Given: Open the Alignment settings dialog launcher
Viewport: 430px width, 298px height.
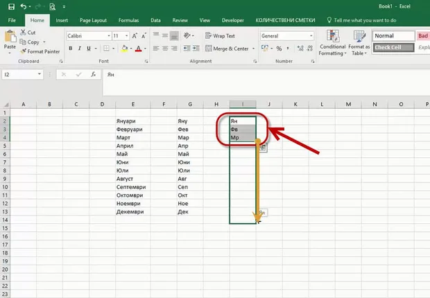Looking at the screenshot, I should pos(255,62).
